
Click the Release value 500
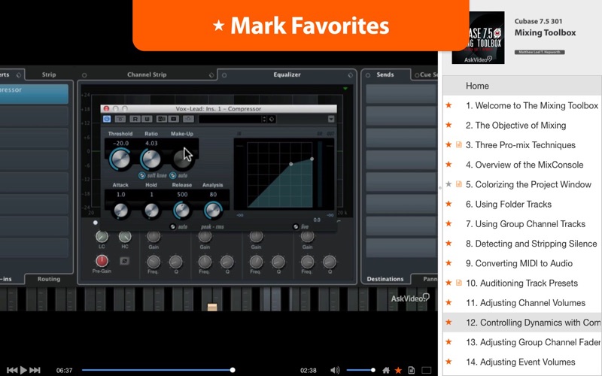coord(182,195)
